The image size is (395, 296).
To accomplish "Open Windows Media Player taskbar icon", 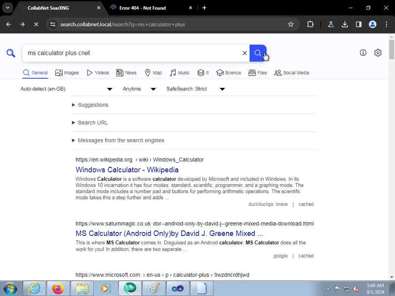I will pos(106,288).
